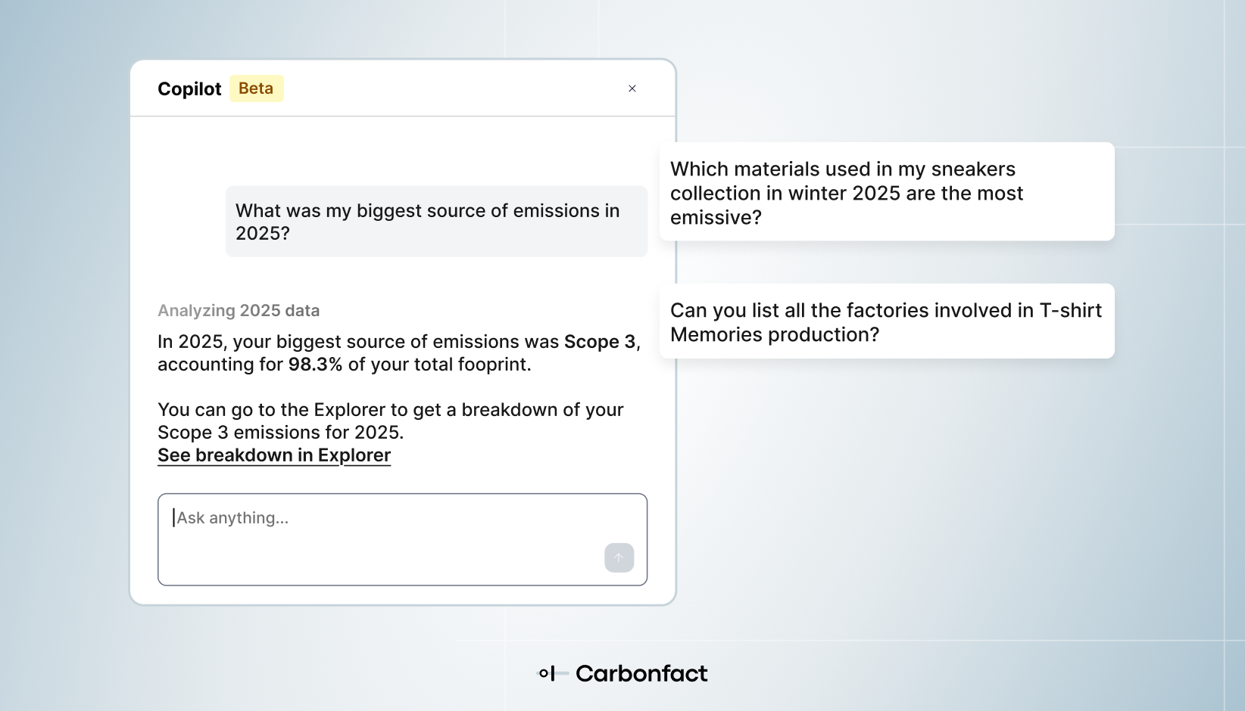Click the misspelled word fooprint in the reply

[488, 365]
